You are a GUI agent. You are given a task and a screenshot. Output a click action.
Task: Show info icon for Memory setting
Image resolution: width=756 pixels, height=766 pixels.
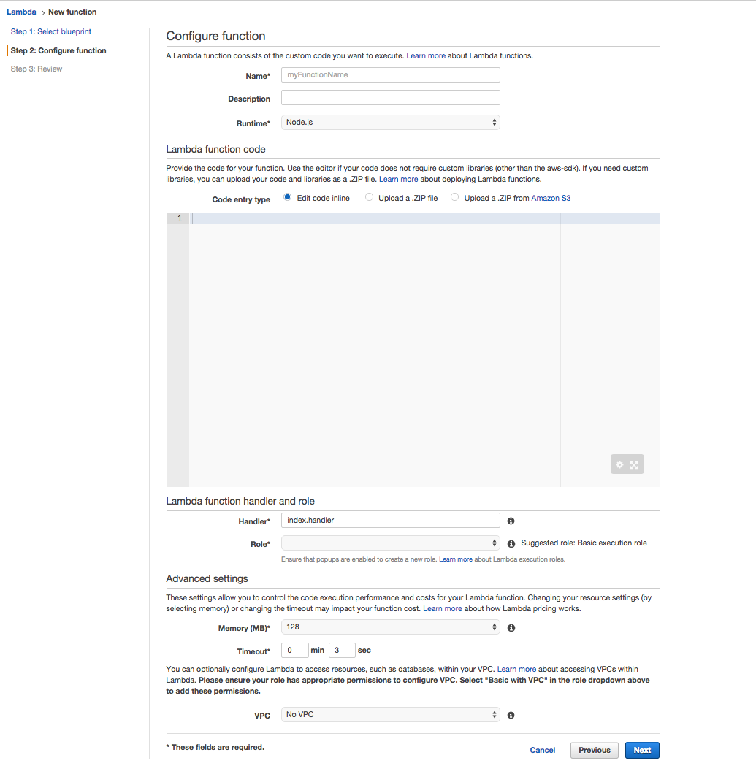point(511,628)
